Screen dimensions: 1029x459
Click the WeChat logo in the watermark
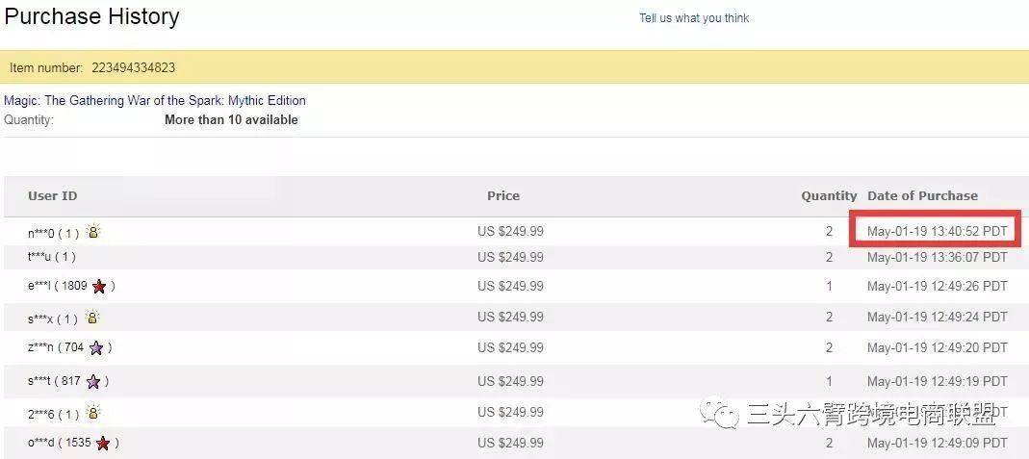pyautogui.click(x=721, y=415)
